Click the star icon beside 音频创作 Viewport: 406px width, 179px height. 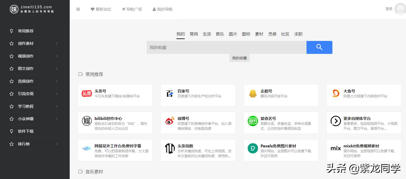point(11,81)
